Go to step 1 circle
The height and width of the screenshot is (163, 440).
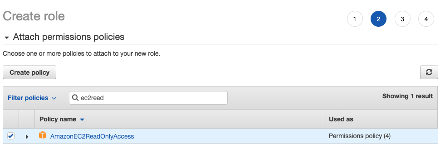click(x=355, y=19)
